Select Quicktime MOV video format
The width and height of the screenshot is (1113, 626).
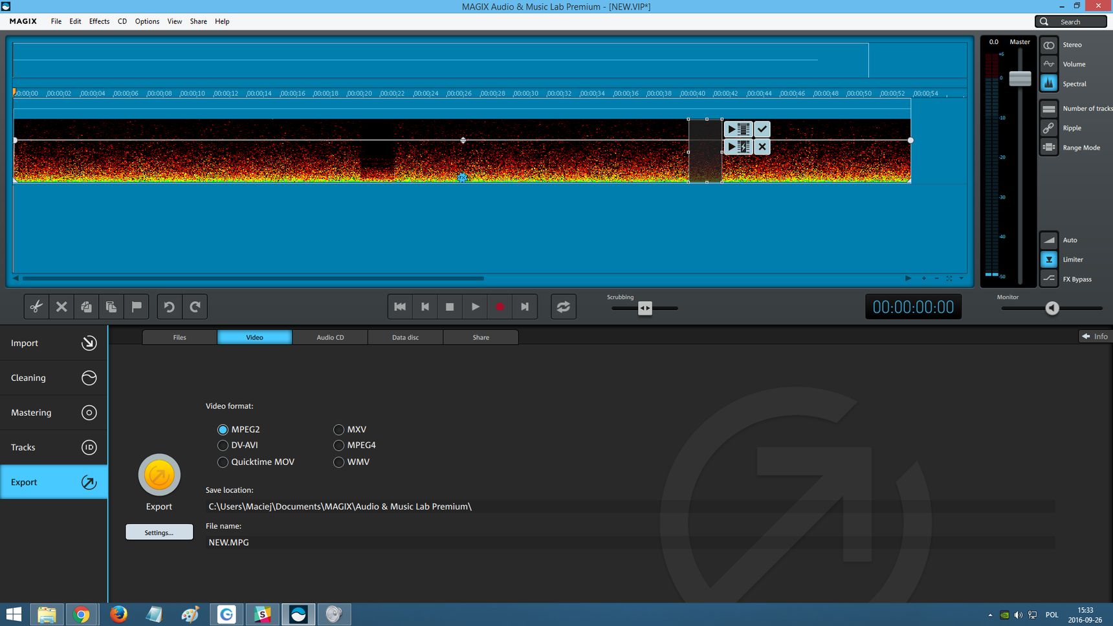pos(223,462)
